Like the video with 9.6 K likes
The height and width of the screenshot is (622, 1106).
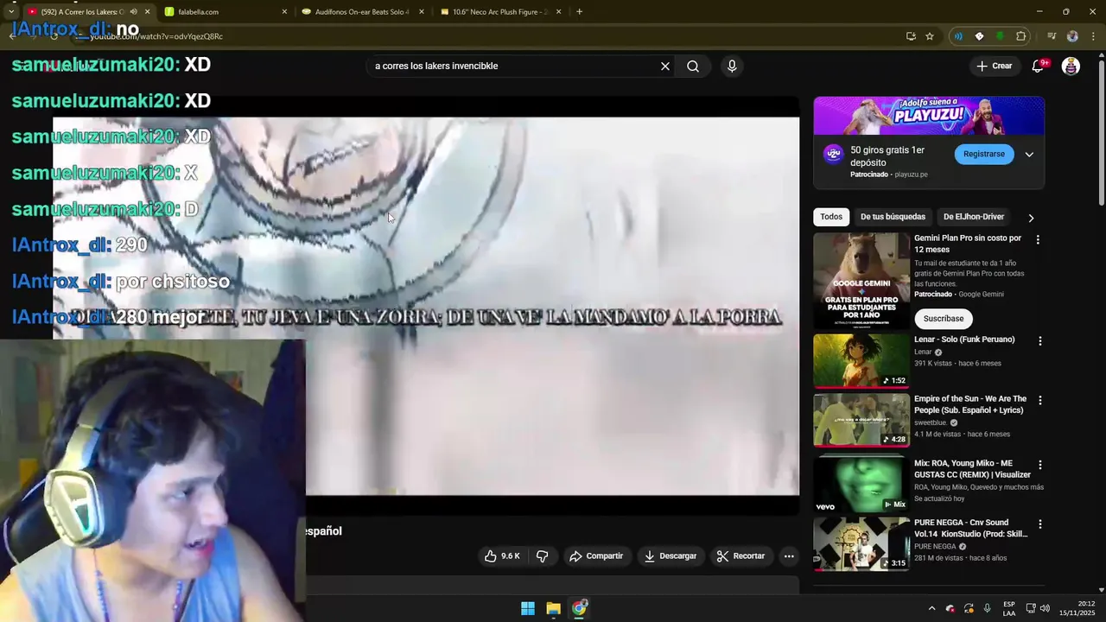tap(502, 556)
